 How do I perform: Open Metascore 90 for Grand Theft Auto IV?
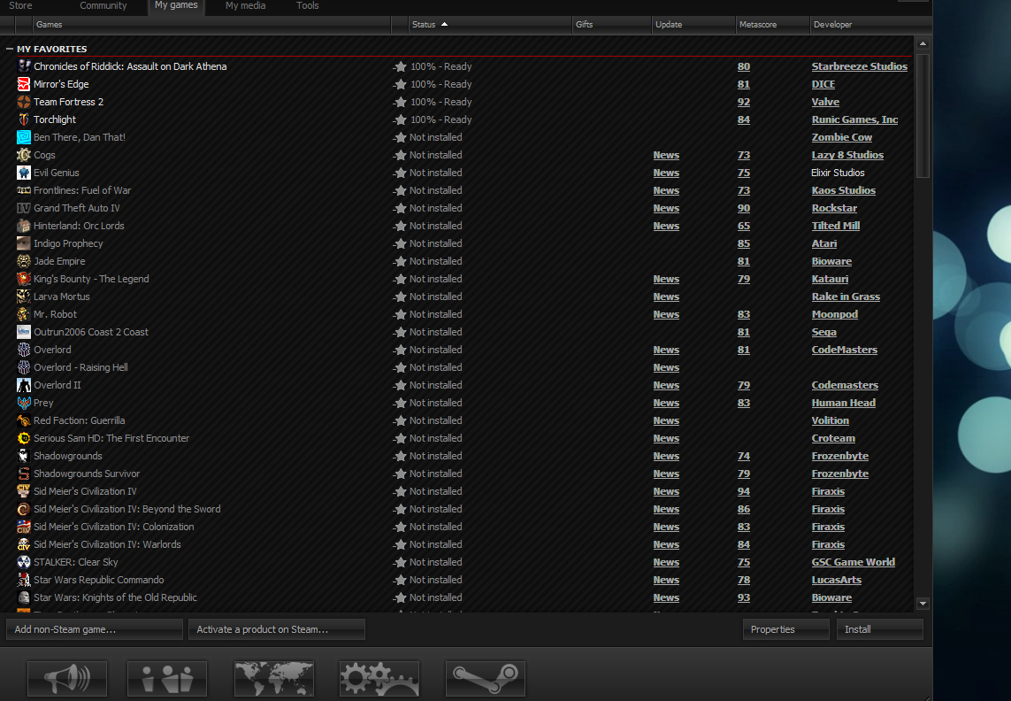point(743,208)
